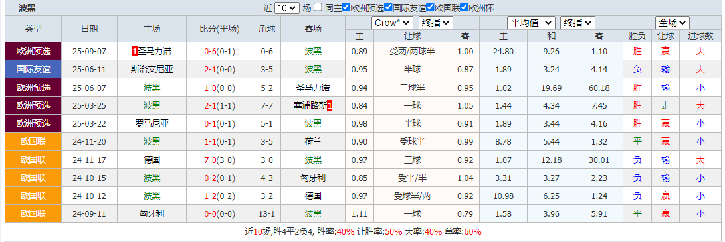
Task: Click the 客场 column header
Action: (x=313, y=29)
